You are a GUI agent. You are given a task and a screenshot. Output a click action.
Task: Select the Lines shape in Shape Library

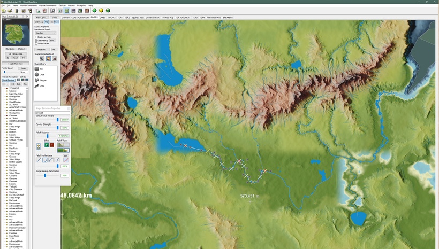tap(39, 86)
